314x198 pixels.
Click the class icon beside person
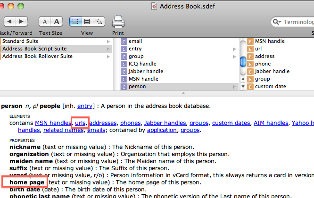[124, 87]
